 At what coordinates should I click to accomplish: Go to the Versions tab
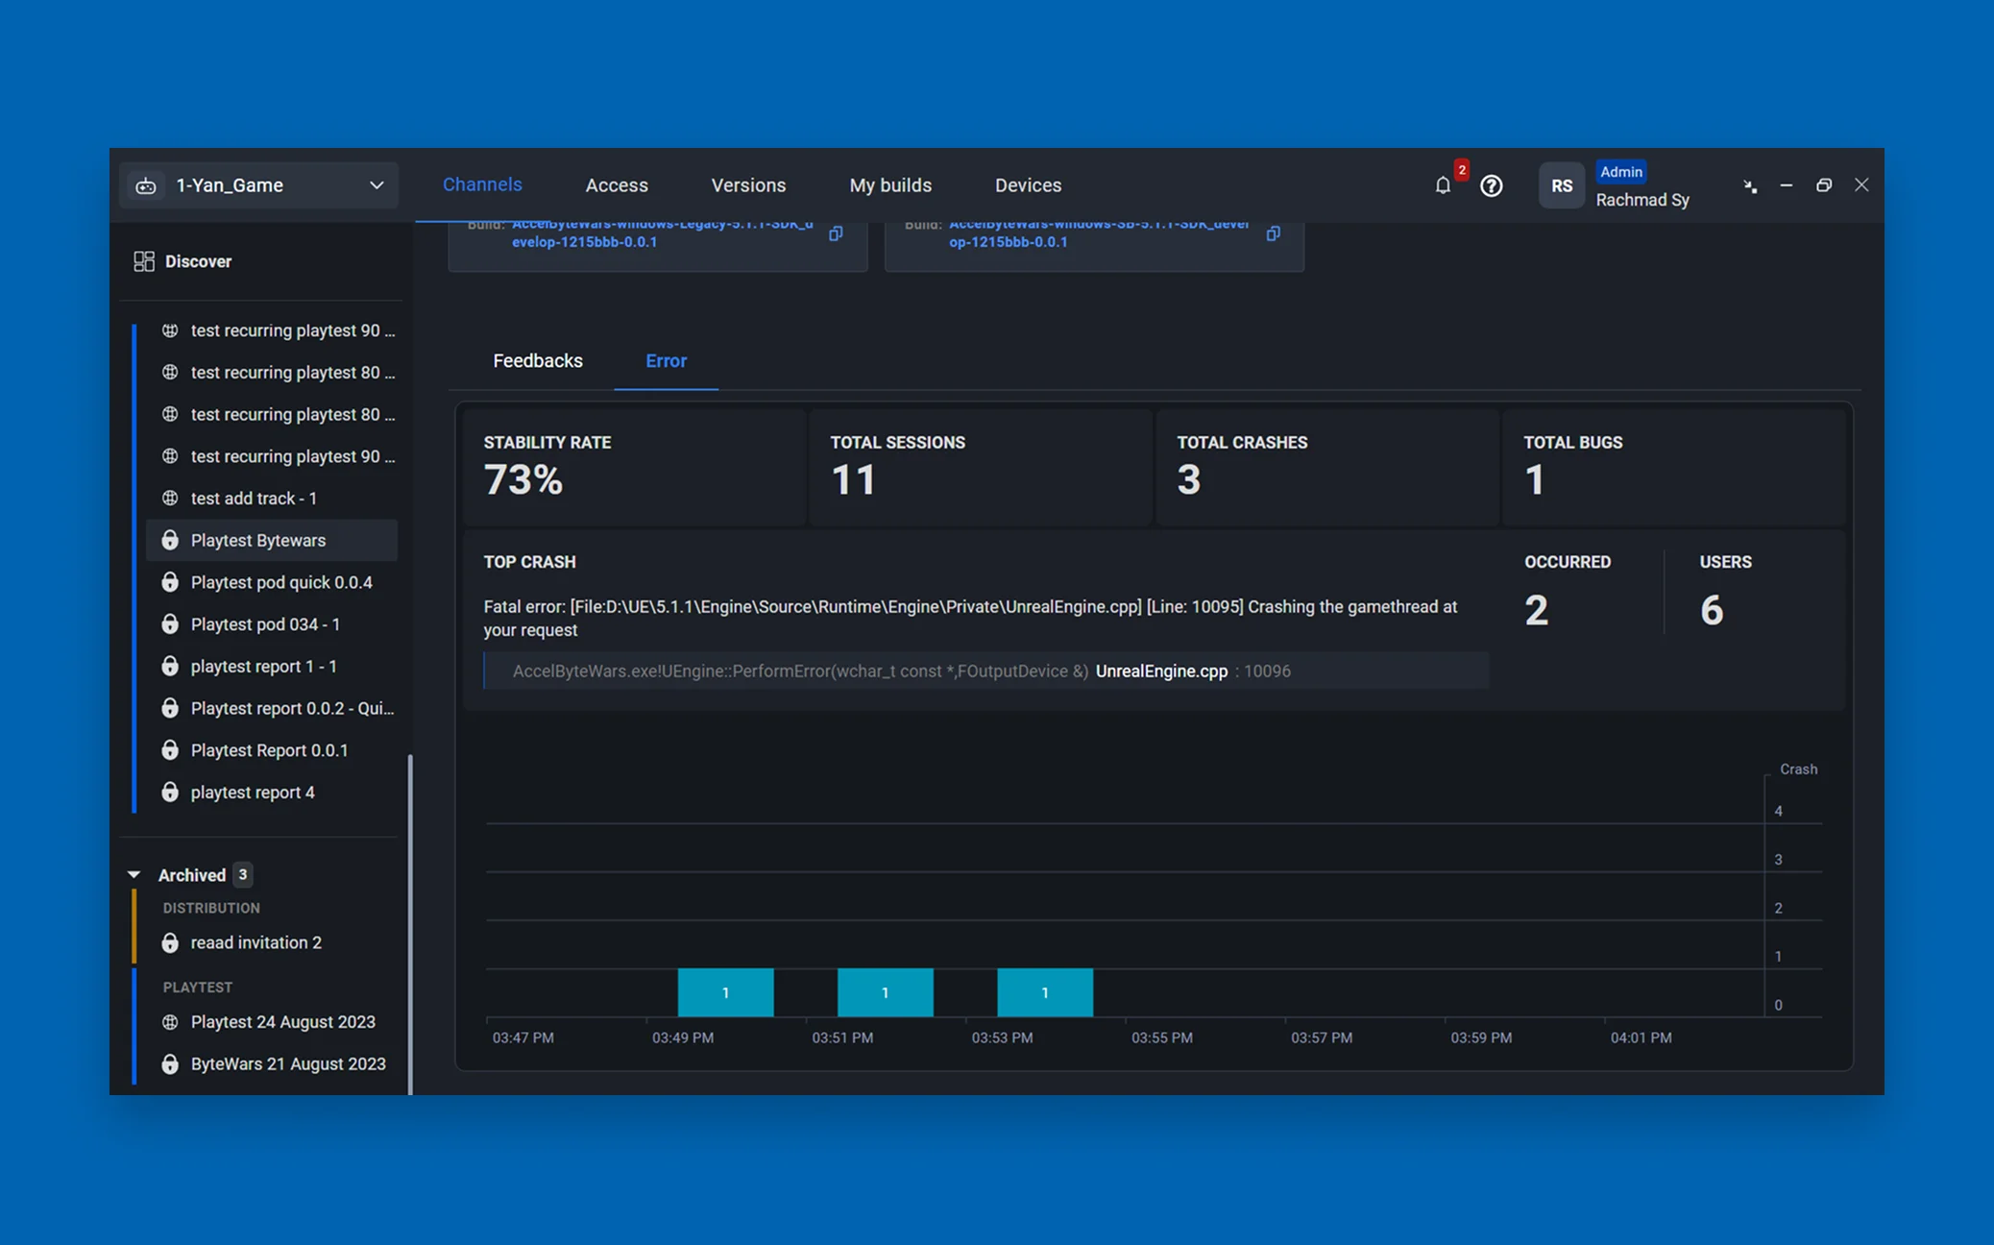(748, 185)
